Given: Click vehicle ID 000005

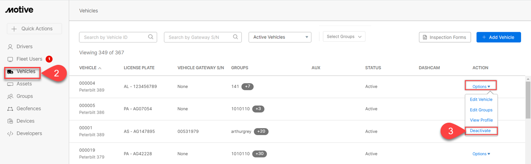Looking at the screenshot, I should click(87, 105).
